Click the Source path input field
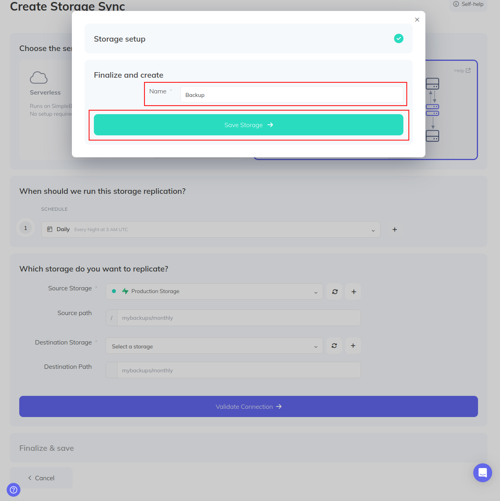The height and width of the screenshot is (501, 500). pyautogui.click(x=239, y=318)
